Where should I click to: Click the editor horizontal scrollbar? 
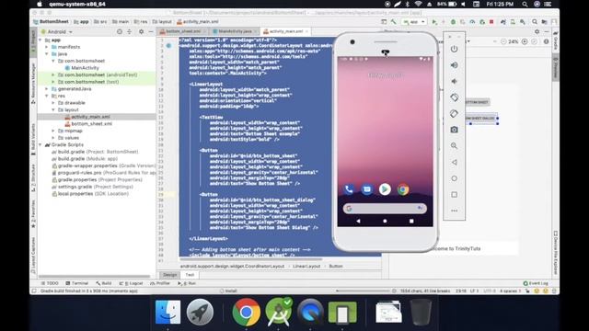click(251, 259)
